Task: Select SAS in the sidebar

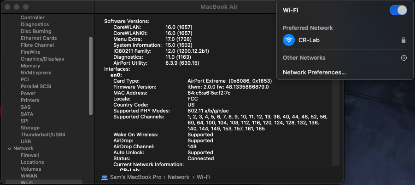Action: (26, 107)
